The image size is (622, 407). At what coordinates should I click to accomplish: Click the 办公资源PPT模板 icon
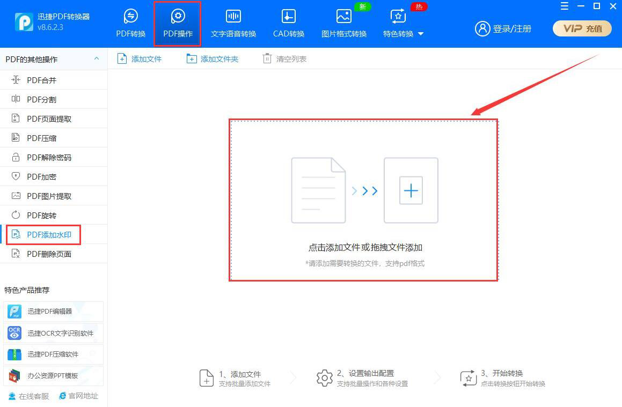tap(14, 376)
